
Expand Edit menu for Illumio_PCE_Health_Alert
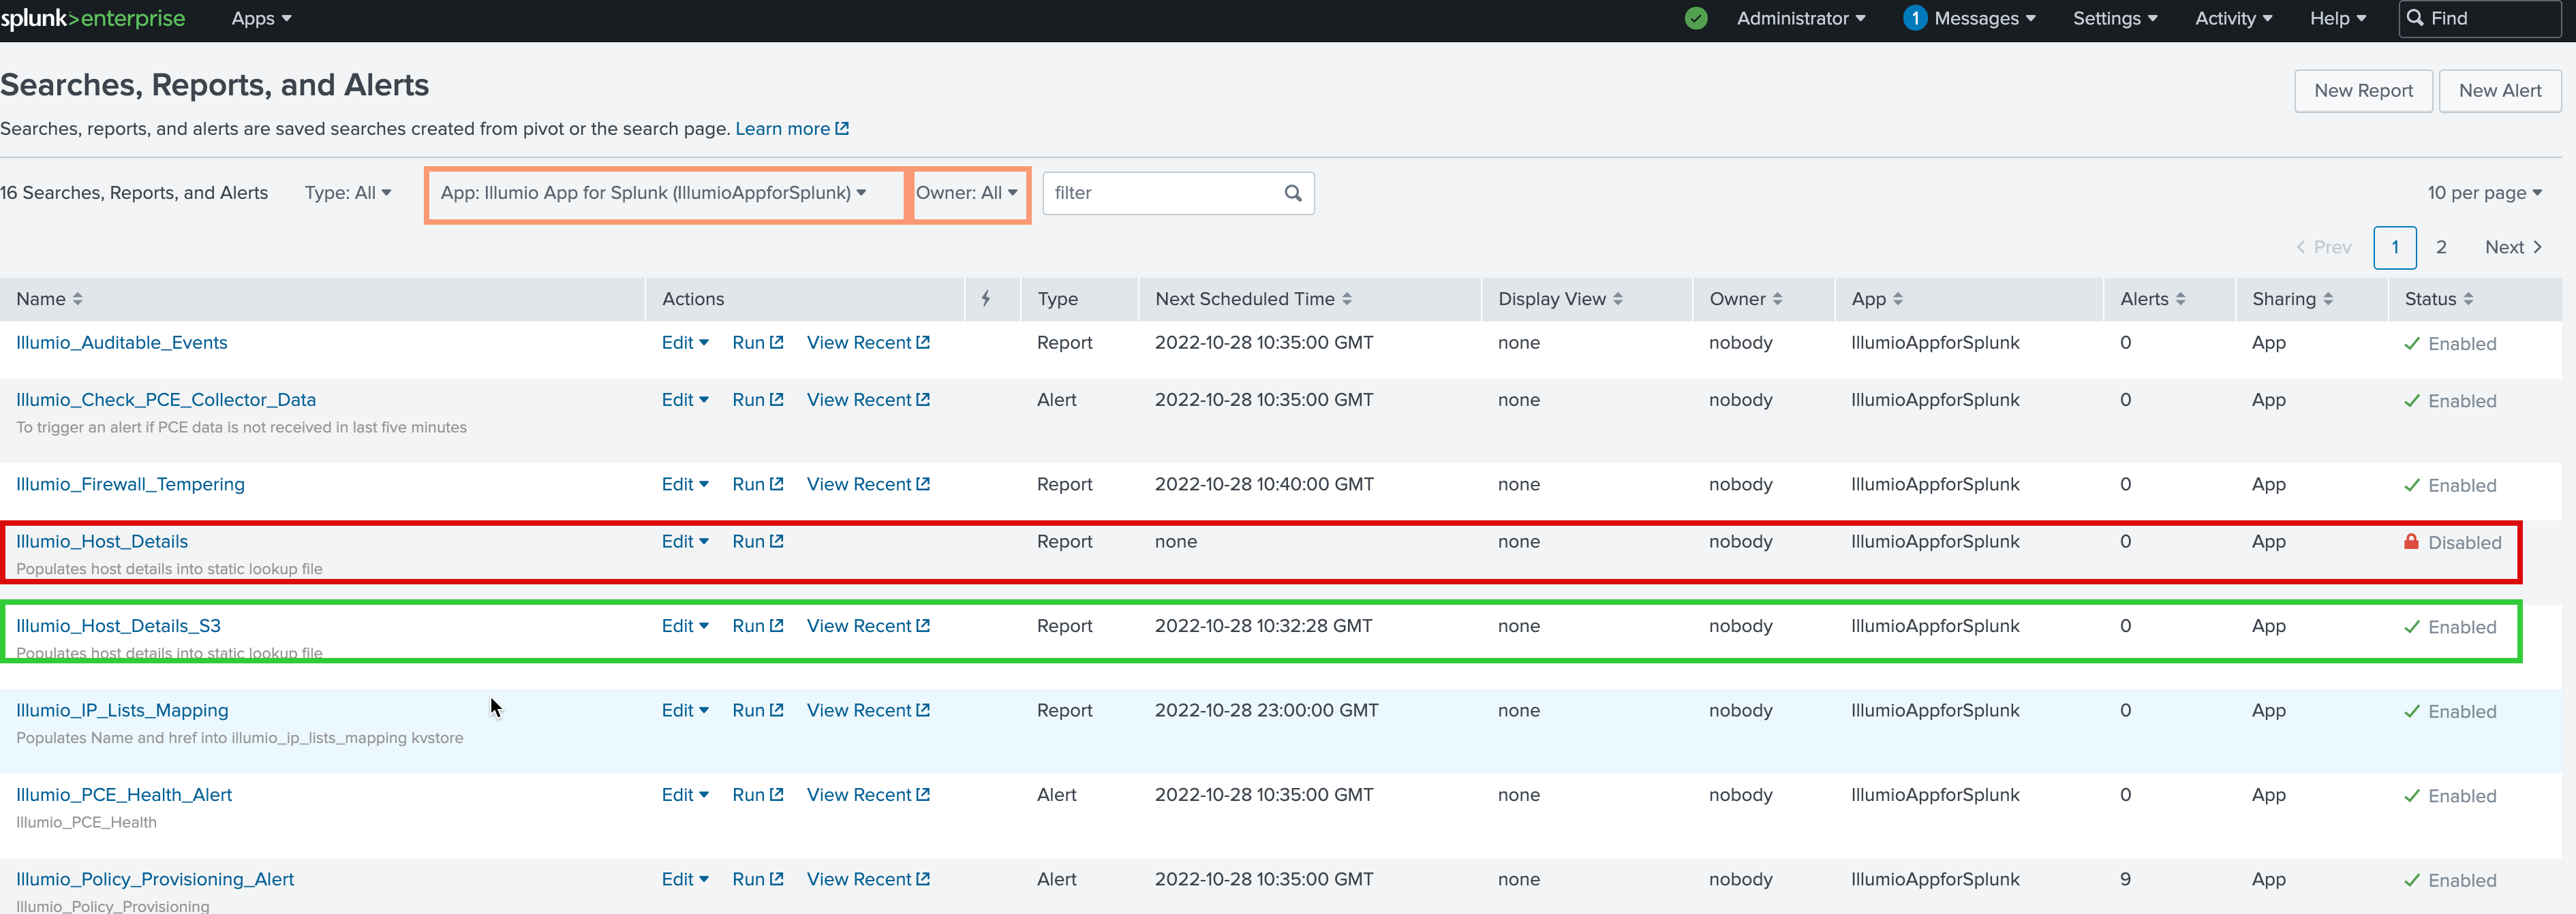click(x=685, y=795)
